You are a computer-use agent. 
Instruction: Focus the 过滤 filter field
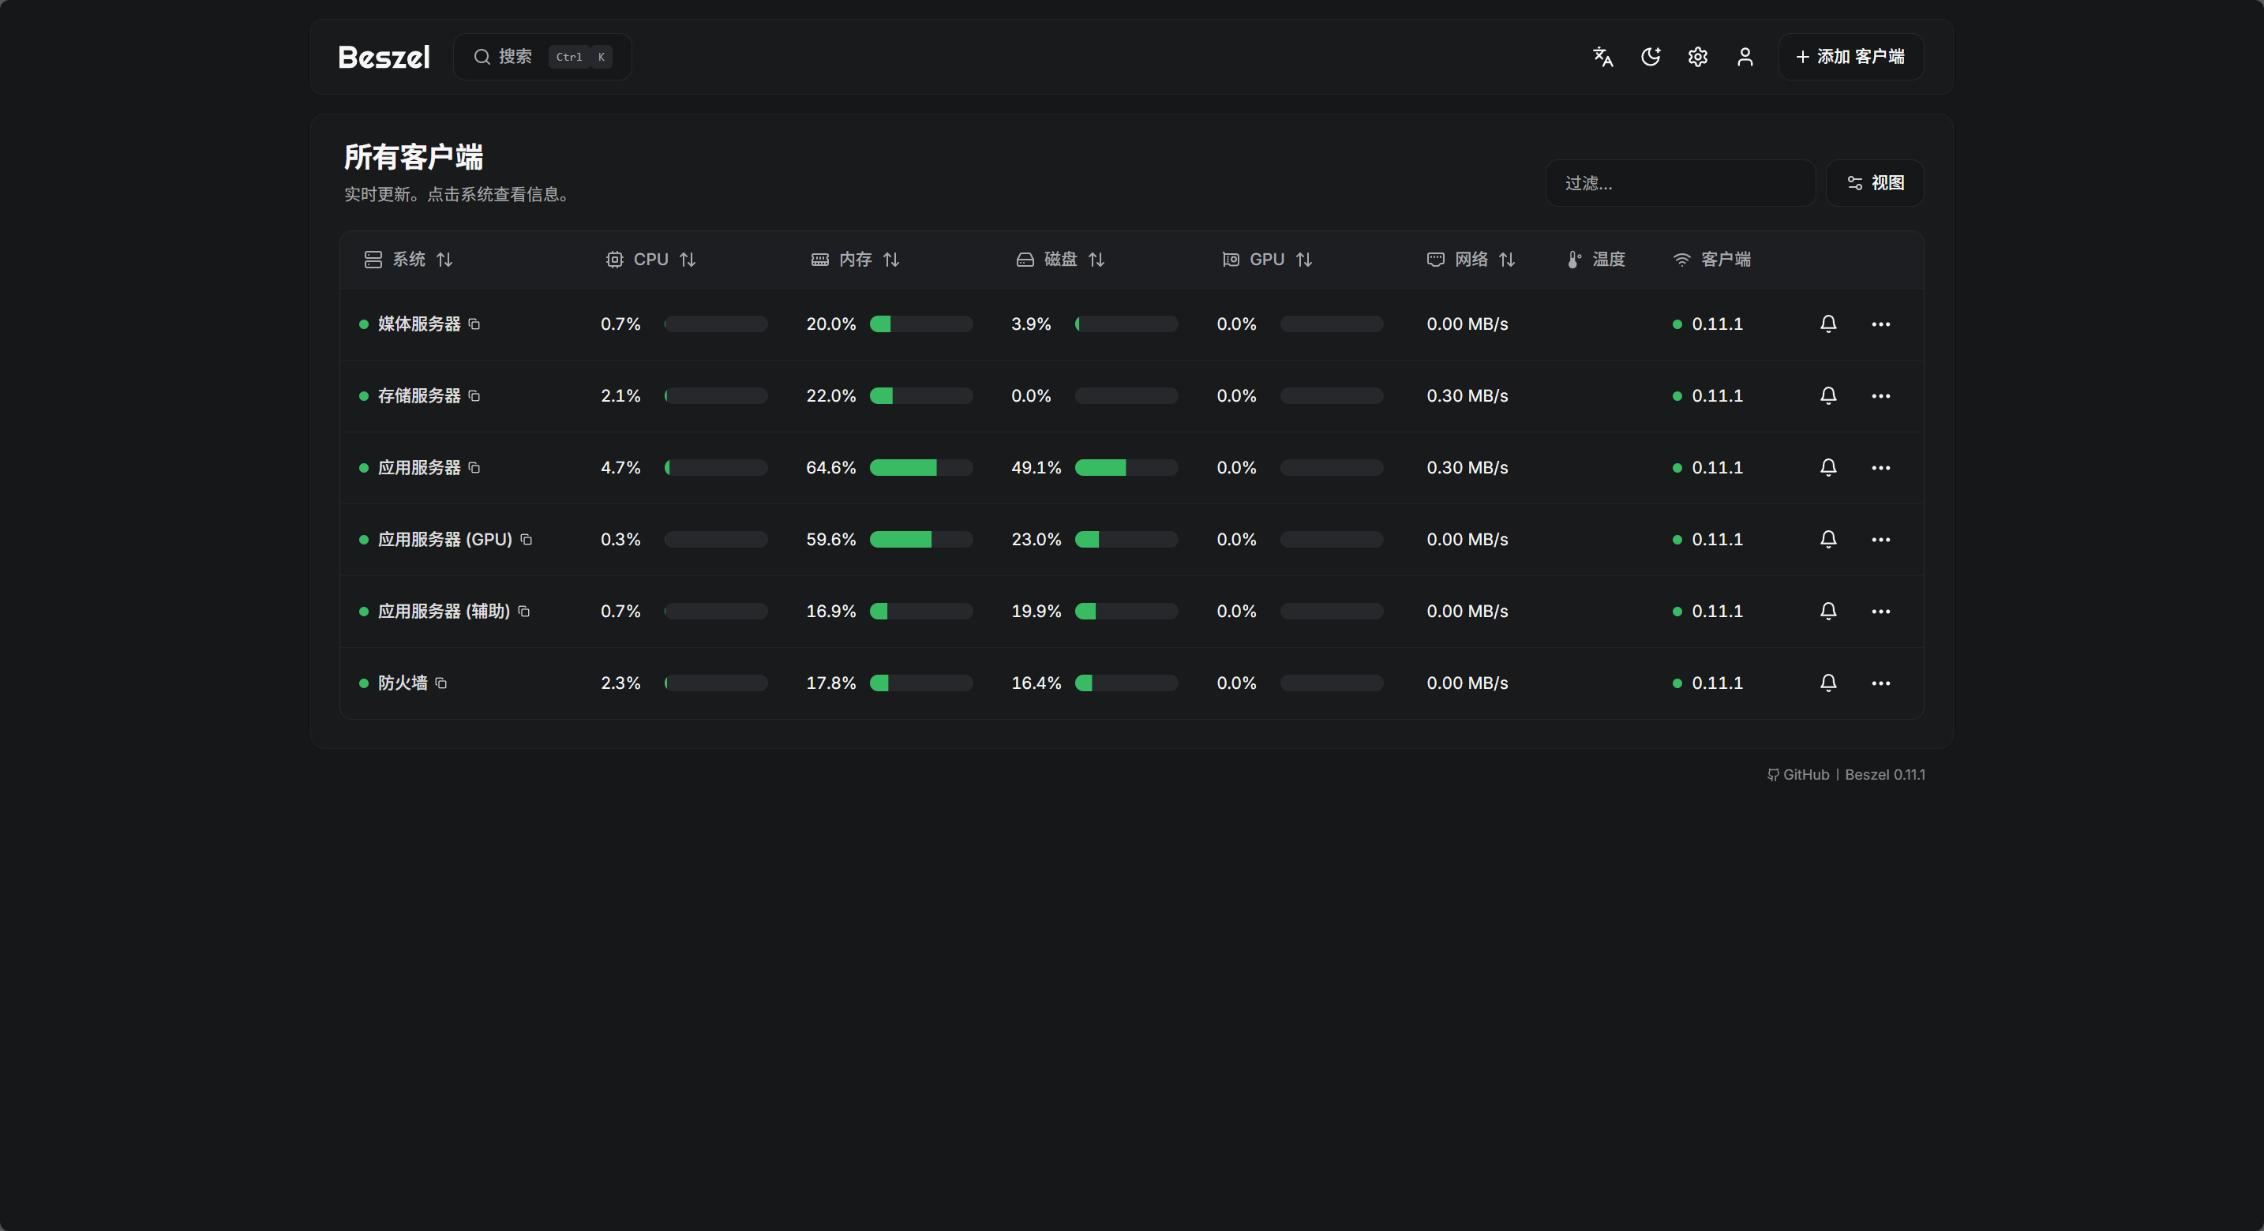[x=1681, y=183]
